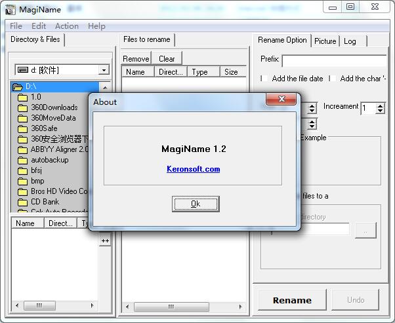Image resolution: width=395 pixels, height=323 pixels.
Task: Enable Add the file date checkbox
Action: [264, 79]
